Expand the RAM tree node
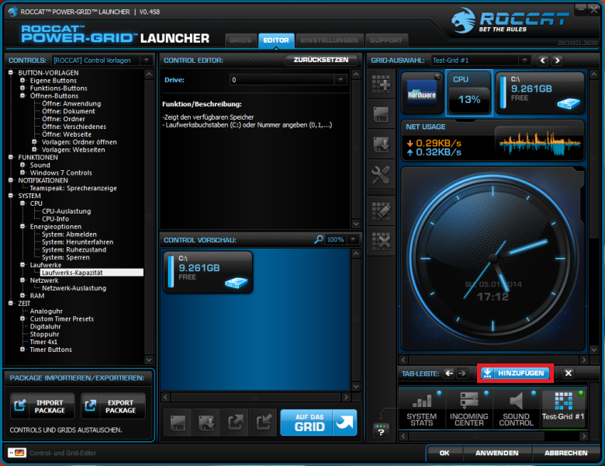This screenshot has width=605, height=466. tap(22, 296)
